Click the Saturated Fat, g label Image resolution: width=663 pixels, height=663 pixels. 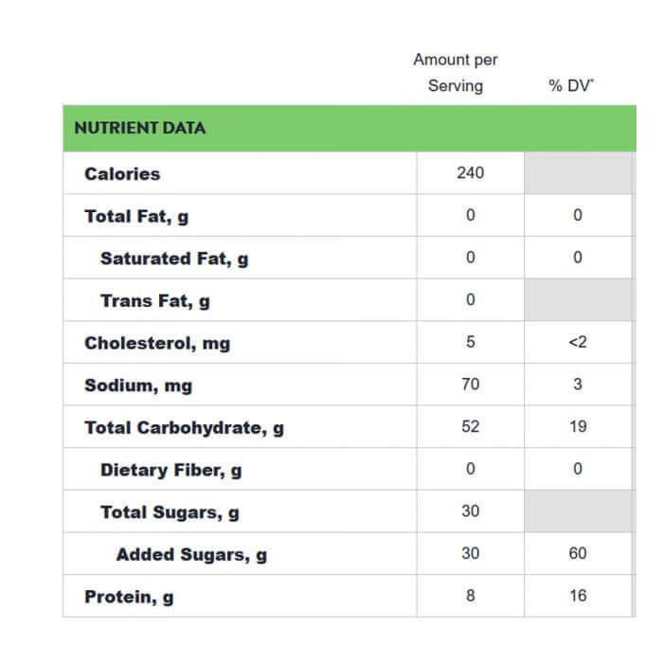pyautogui.click(x=174, y=259)
